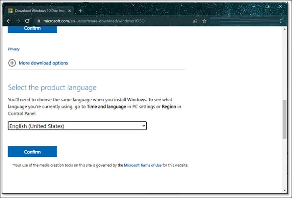This screenshot has height=198, width=292.
Task: Open the tab search chevron
Action: [x=240, y=7]
